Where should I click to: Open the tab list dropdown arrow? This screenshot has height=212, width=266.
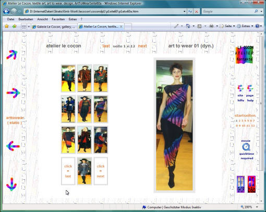coord(29,27)
